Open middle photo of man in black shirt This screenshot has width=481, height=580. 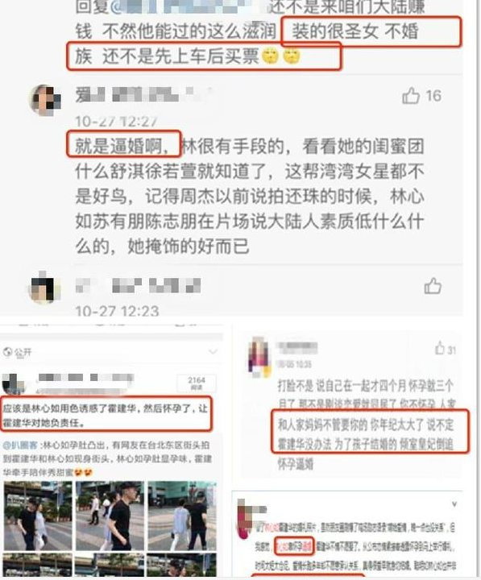tap(110, 516)
